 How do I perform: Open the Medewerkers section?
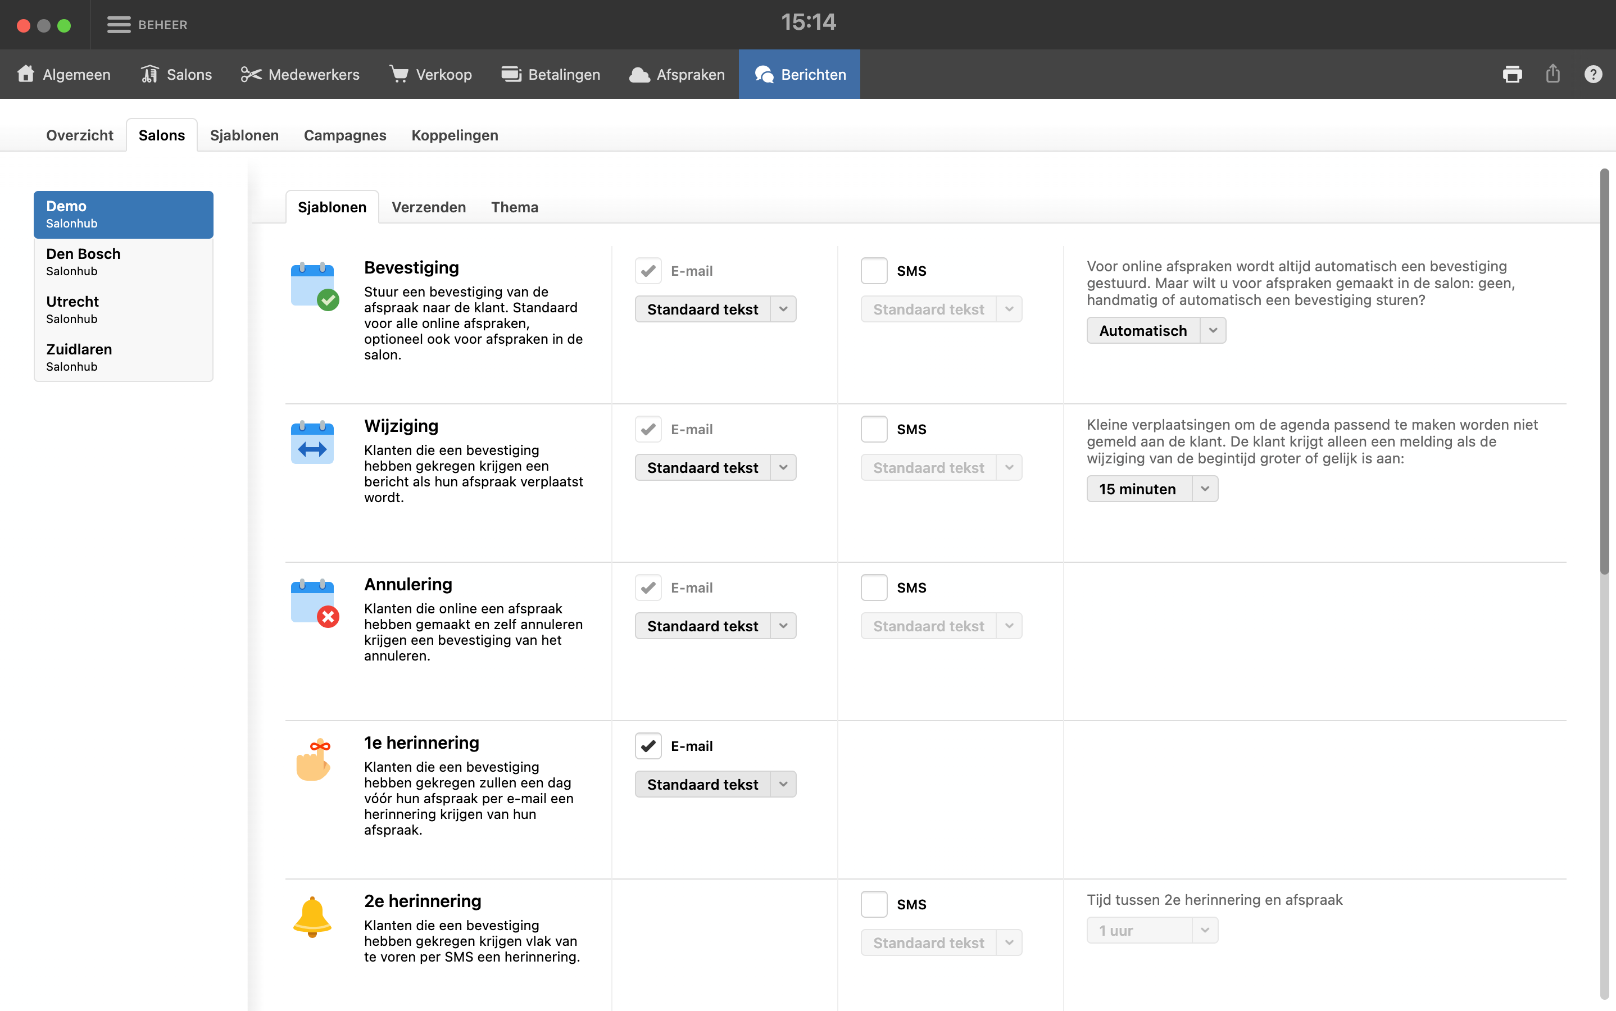tap(300, 74)
